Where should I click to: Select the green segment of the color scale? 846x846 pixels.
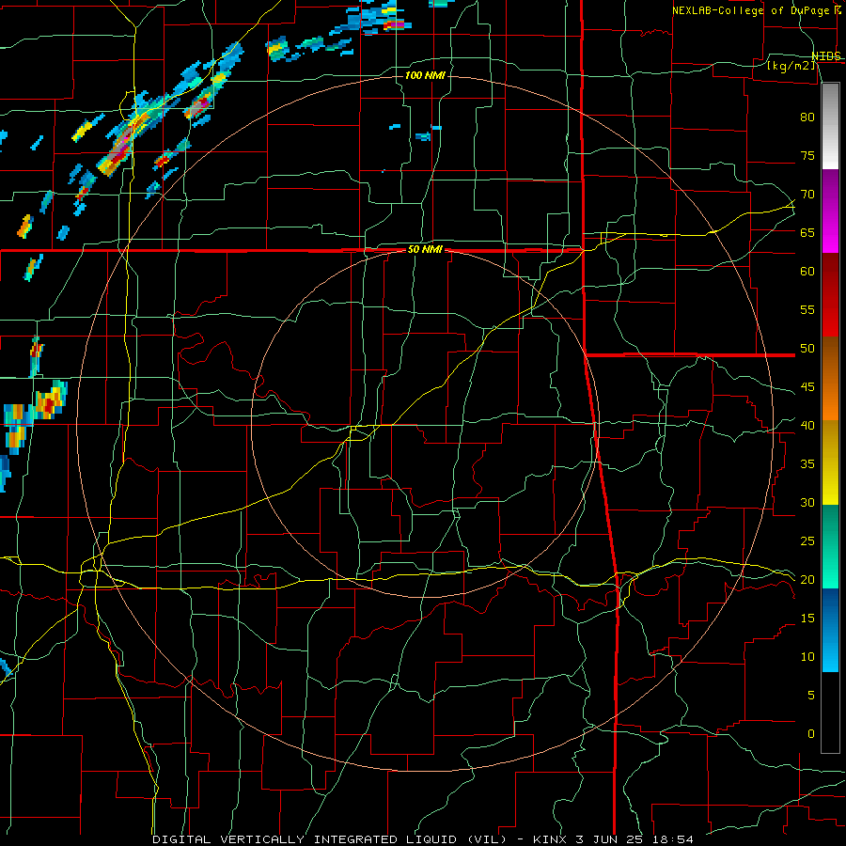[x=830, y=546]
